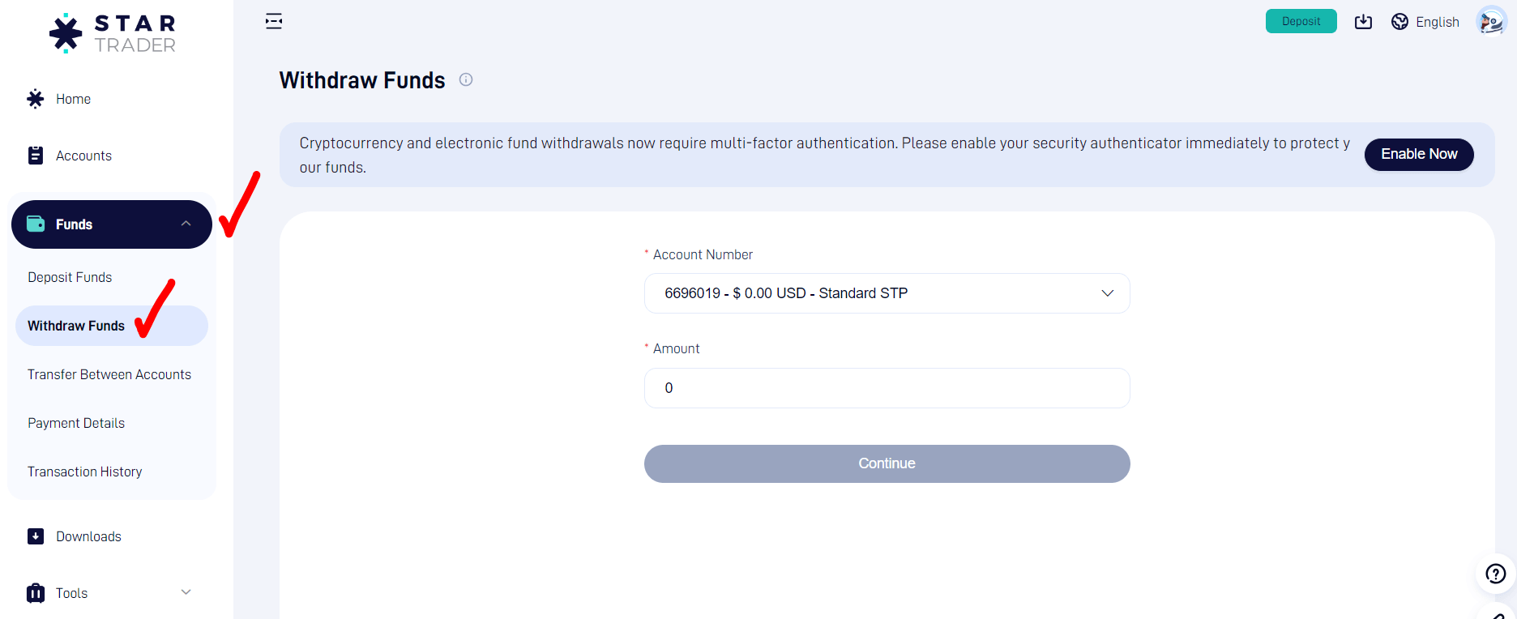This screenshot has height=619, width=1517.
Task: Select Transfer Between Accounts
Action: 109,374
